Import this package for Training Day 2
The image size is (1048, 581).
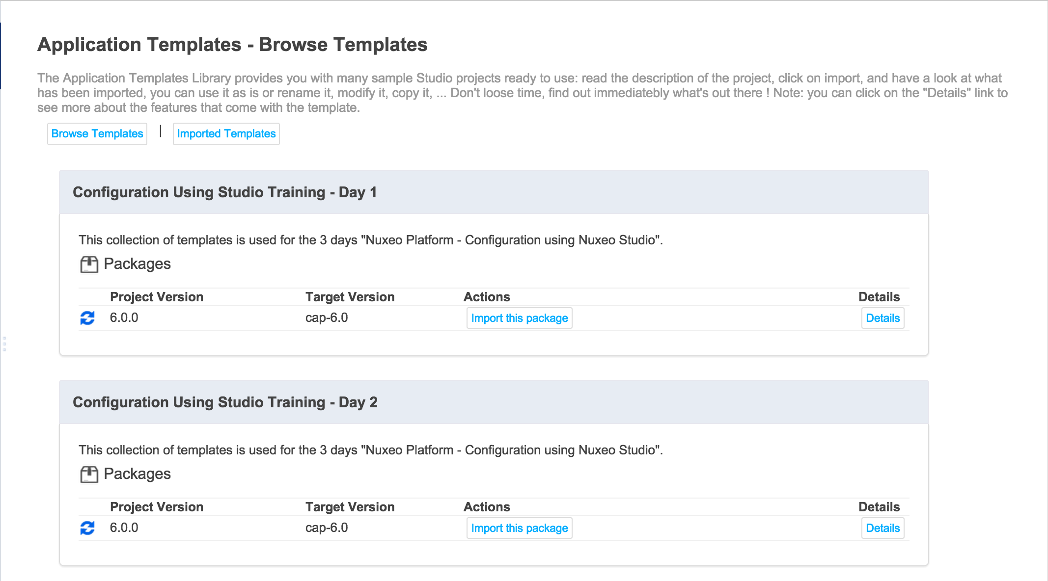tap(520, 528)
